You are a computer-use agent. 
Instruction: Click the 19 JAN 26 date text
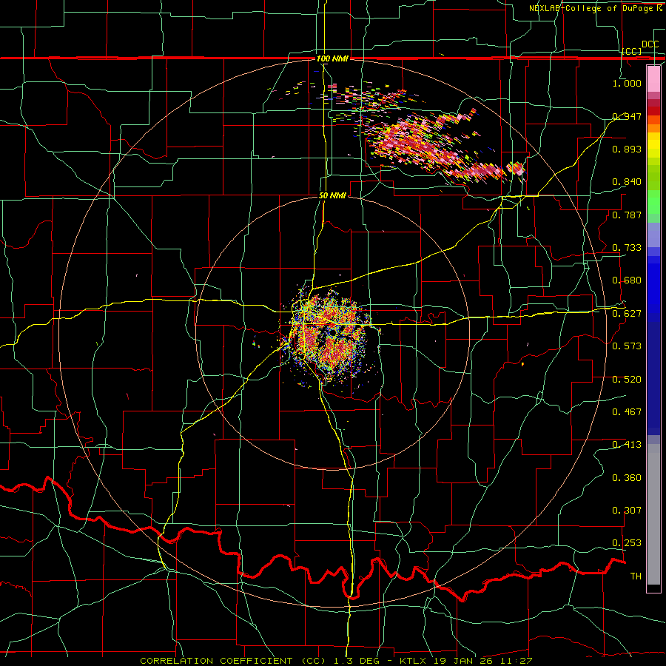click(463, 661)
